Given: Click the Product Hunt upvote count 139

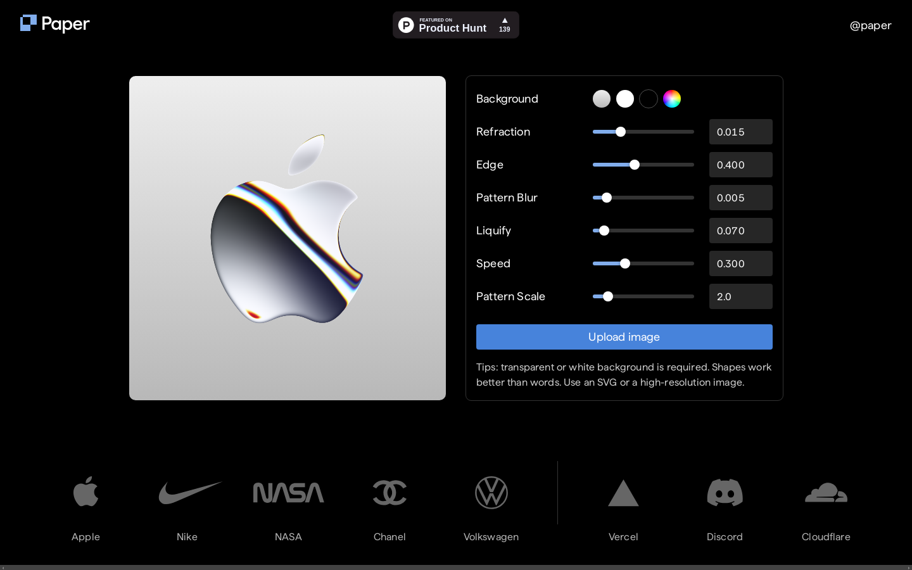Looking at the screenshot, I should (x=505, y=29).
